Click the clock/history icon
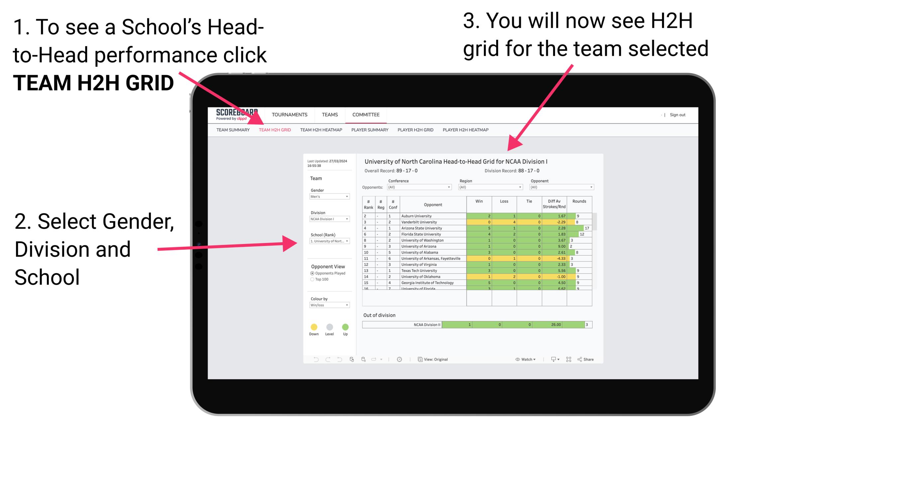903x486 pixels. pos(398,359)
